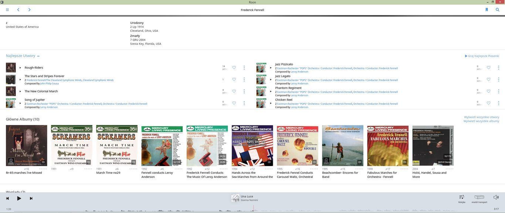
Task: Open Fabulous Marches for Orchestra album
Action: click(x=388, y=146)
